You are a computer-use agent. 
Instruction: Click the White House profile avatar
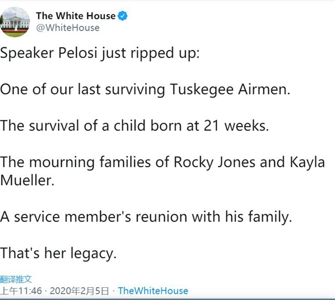coord(16,22)
